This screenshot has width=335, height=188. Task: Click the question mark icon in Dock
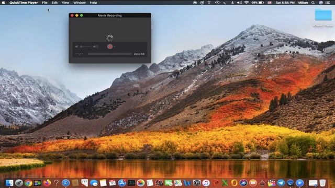coord(56,183)
